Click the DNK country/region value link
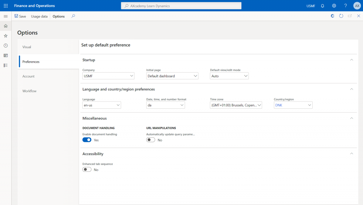This screenshot has height=205, width=363. coord(279,105)
